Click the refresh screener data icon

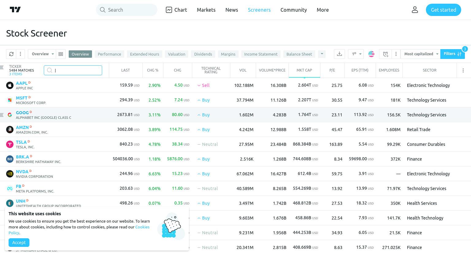tap(11, 54)
